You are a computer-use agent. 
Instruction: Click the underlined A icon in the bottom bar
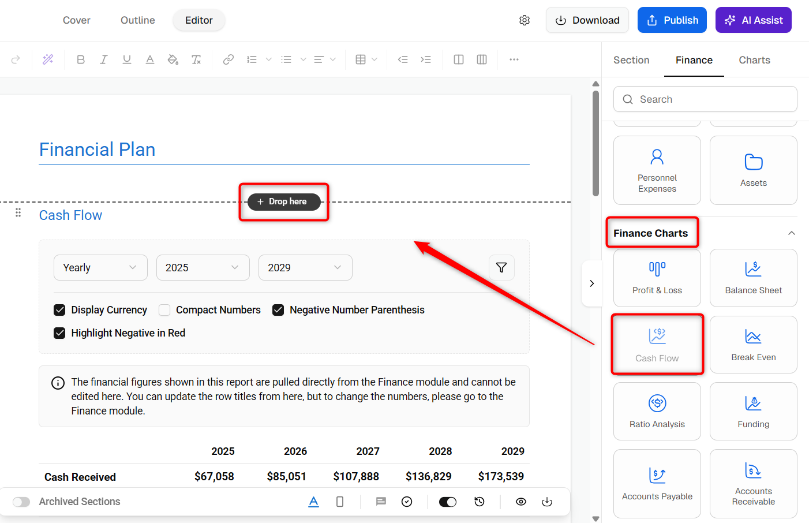(x=313, y=502)
